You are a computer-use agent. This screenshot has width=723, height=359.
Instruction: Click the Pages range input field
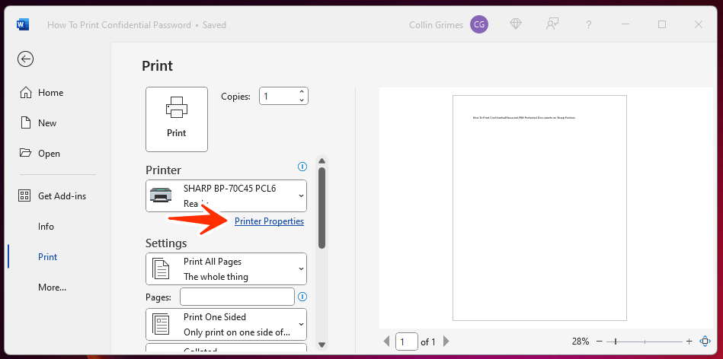point(237,297)
